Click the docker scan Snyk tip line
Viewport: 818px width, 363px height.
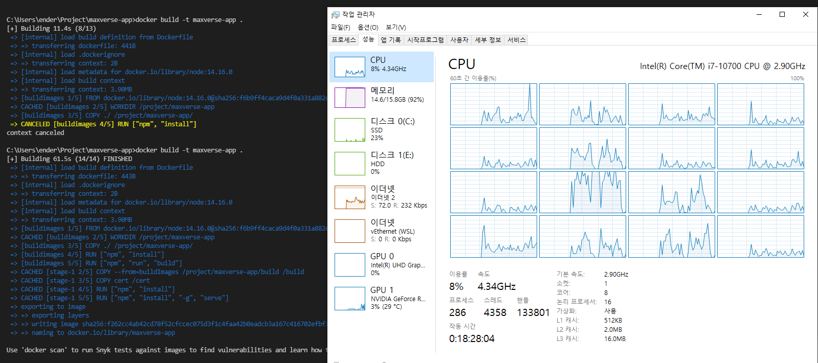pyautogui.click(x=167, y=350)
